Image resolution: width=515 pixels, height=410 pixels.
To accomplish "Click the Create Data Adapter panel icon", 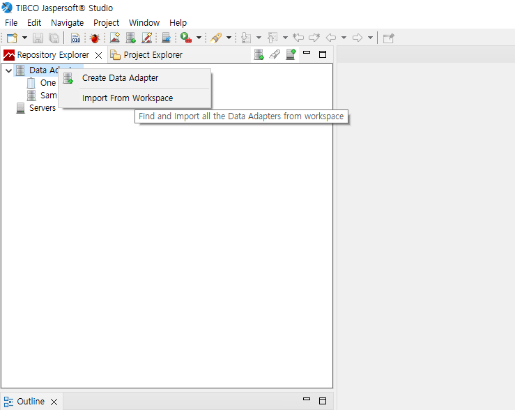I will click(259, 54).
